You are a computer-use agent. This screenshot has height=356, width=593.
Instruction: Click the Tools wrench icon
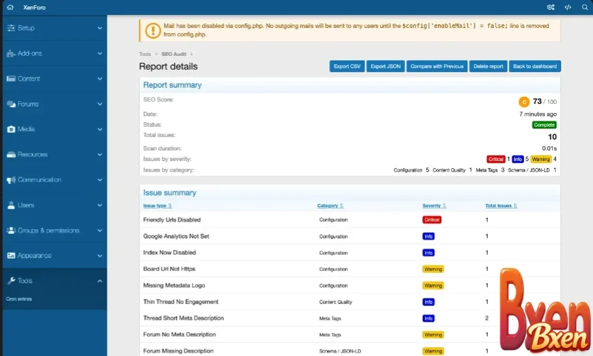pyautogui.click(x=11, y=281)
